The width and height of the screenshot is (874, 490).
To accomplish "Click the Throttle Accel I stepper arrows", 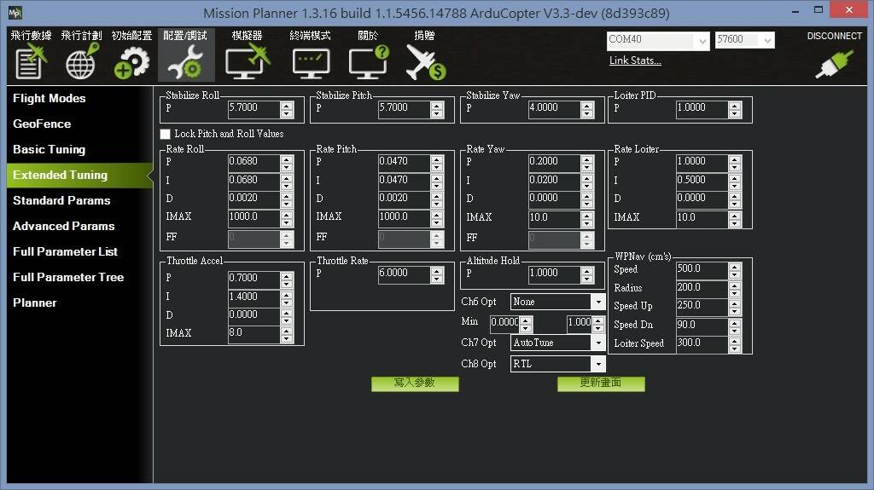I will coord(287,298).
